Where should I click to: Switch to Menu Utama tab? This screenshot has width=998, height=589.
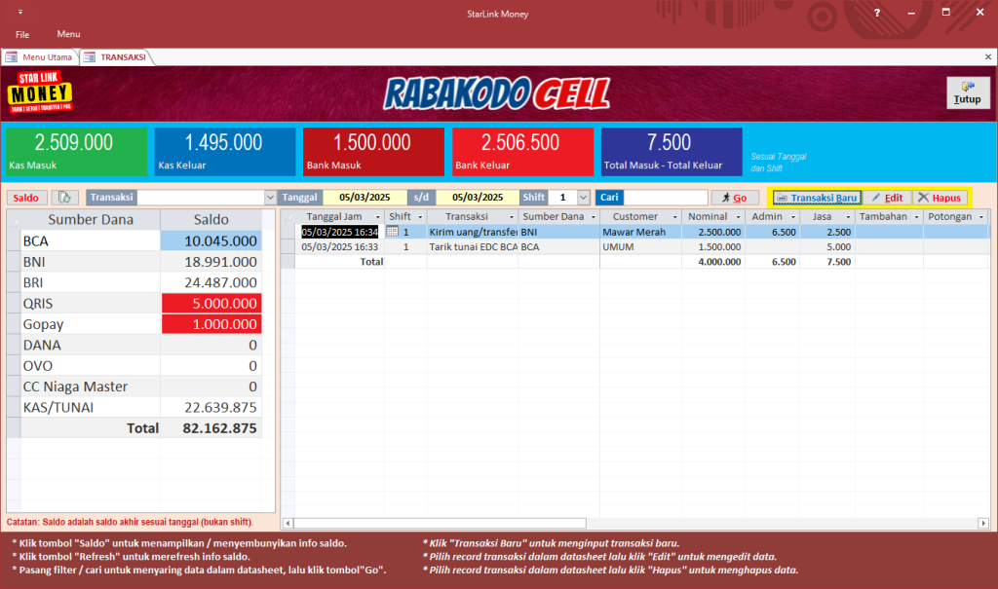click(x=39, y=57)
